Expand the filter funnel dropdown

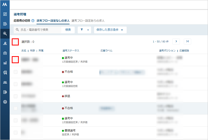pos(84,30)
